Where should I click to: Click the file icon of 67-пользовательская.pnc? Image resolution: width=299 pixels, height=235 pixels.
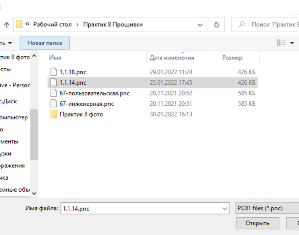click(53, 93)
